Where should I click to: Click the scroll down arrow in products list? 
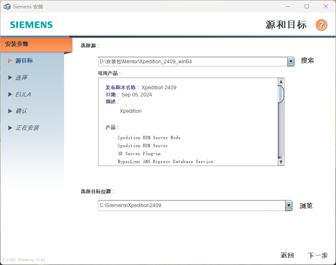pos(281,162)
